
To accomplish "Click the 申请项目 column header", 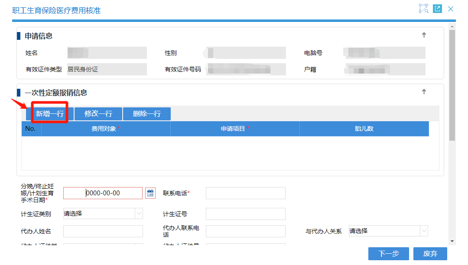I will 235,129.
